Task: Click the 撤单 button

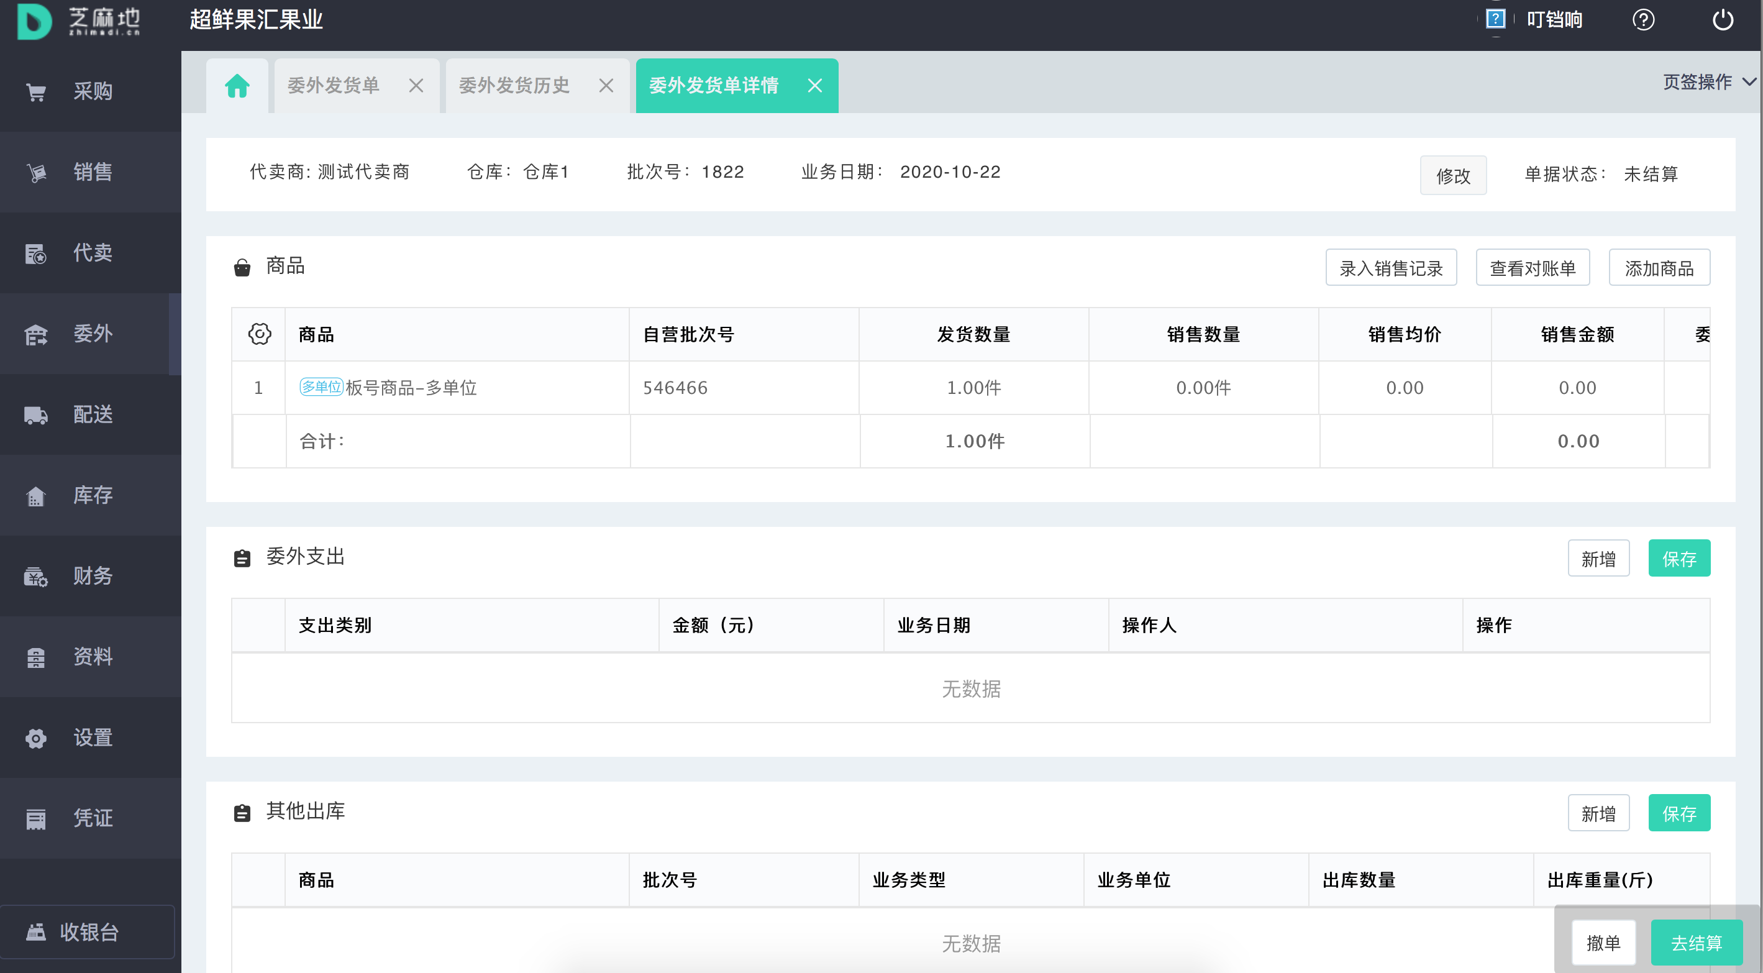Action: tap(1603, 943)
